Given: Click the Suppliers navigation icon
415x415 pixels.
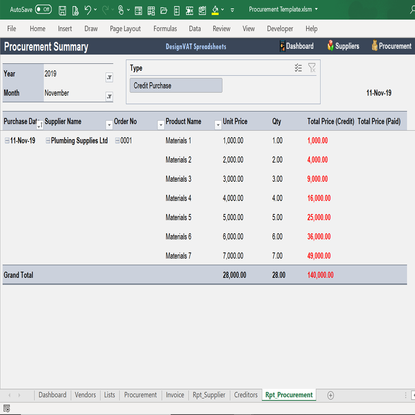Looking at the screenshot, I should pyautogui.click(x=330, y=46).
